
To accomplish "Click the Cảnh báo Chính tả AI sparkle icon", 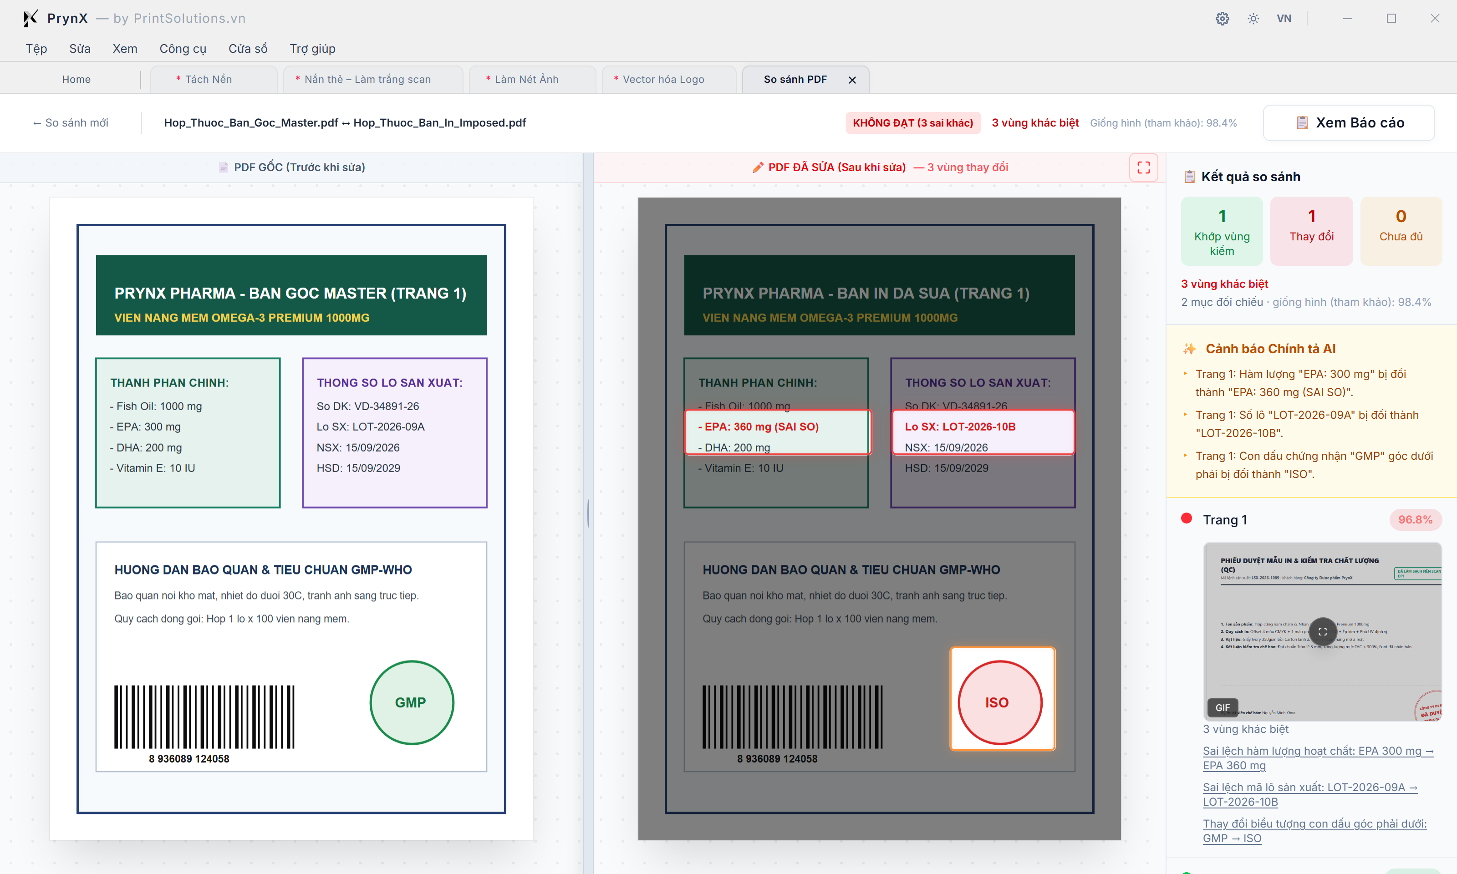I will click(1190, 349).
